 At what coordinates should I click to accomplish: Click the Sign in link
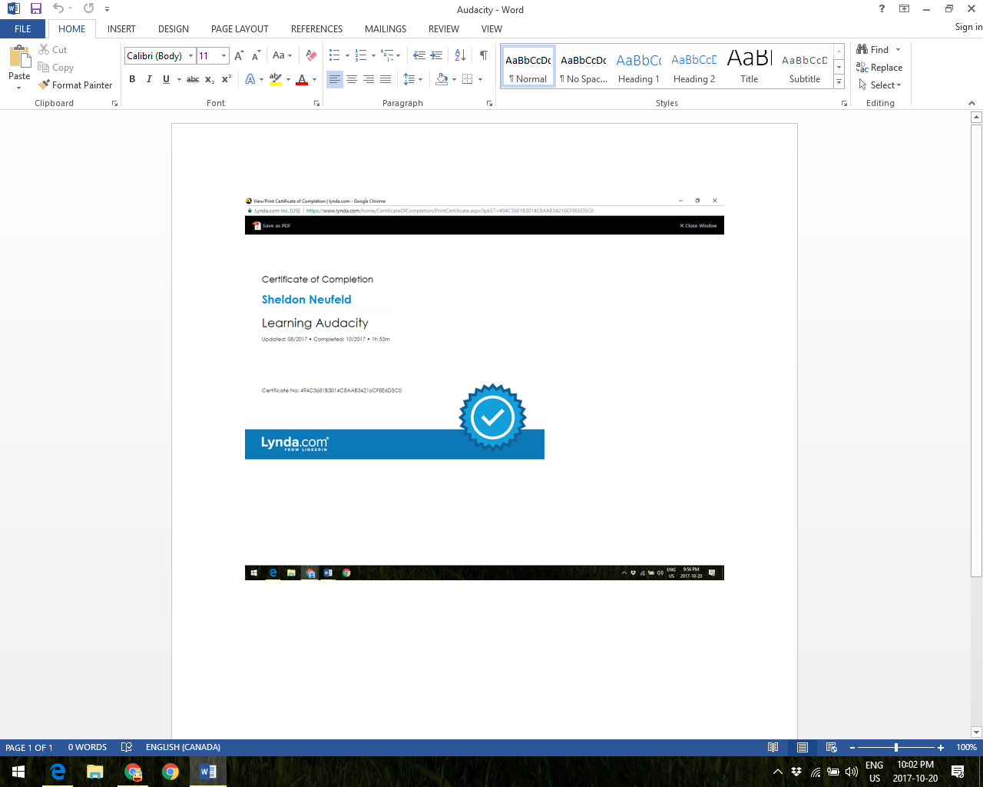(x=968, y=26)
